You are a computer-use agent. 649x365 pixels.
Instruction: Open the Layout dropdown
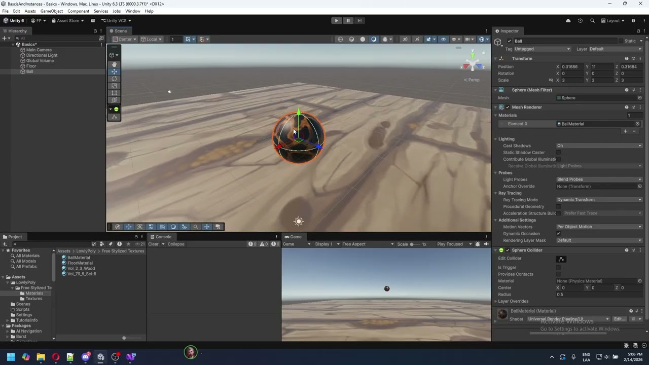click(613, 21)
